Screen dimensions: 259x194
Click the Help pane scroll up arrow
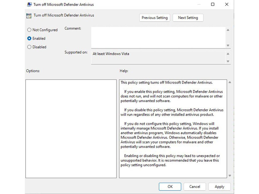[x=230, y=82]
